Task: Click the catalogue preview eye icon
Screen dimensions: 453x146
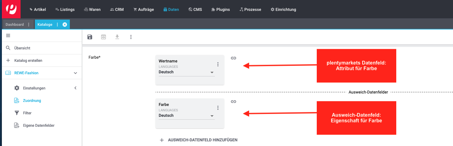Action: [x=104, y=37]
